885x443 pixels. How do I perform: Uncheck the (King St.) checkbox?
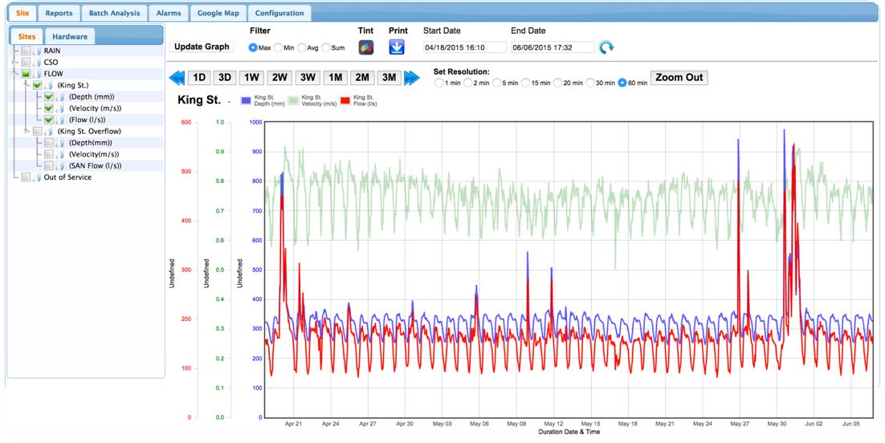point(37,85)
